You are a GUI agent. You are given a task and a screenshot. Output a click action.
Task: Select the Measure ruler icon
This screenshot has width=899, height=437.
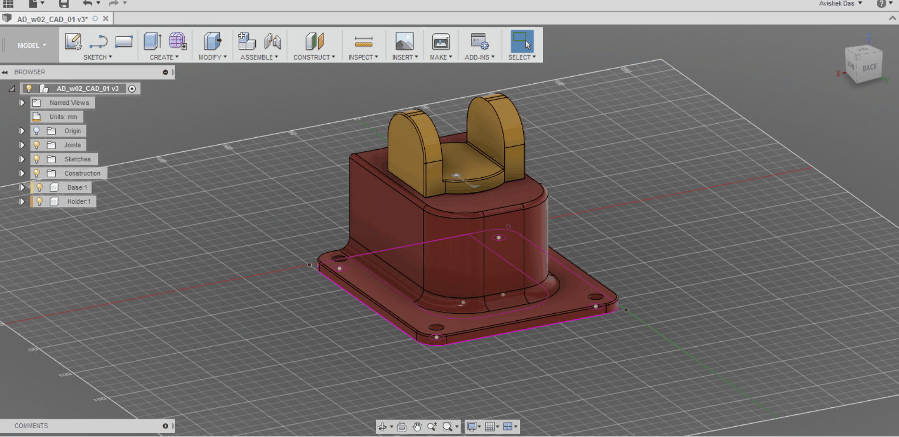click(x=363, y=42)
